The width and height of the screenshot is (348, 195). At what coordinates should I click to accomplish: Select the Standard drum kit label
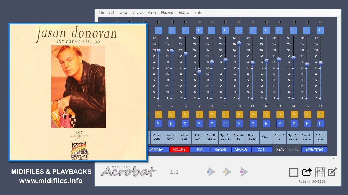coord(239,137)
